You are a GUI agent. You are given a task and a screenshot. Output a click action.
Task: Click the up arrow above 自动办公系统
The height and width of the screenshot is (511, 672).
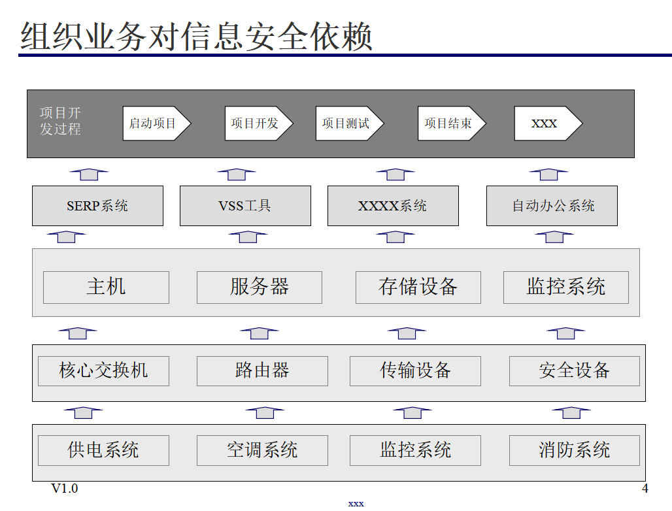coord(548,174)
